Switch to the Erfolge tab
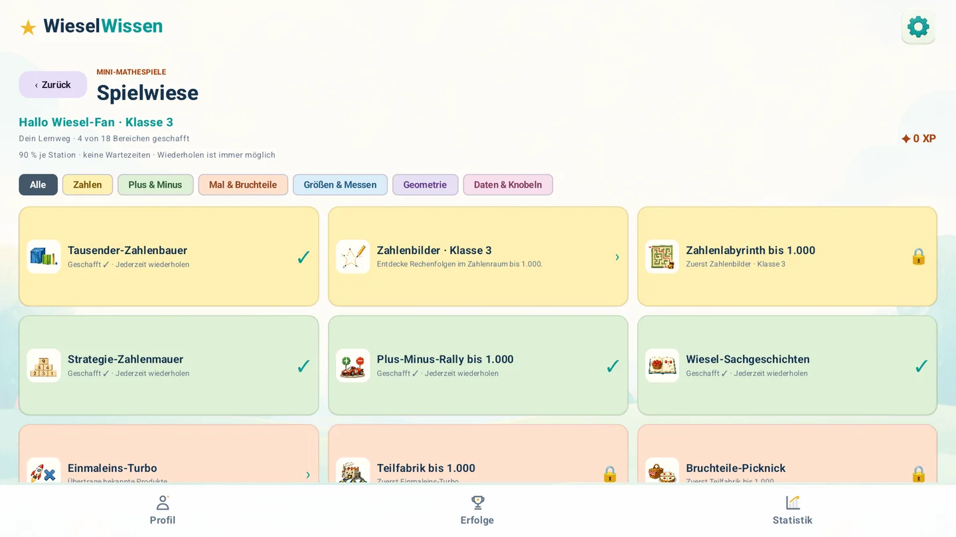 pyautogui.click(x=477, y=510)
